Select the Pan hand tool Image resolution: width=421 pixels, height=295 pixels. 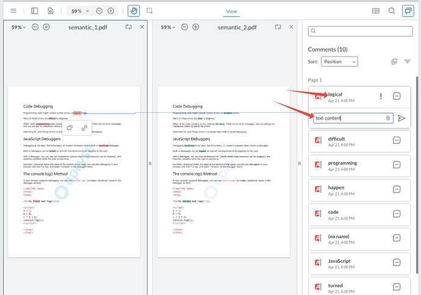point(134,11)
